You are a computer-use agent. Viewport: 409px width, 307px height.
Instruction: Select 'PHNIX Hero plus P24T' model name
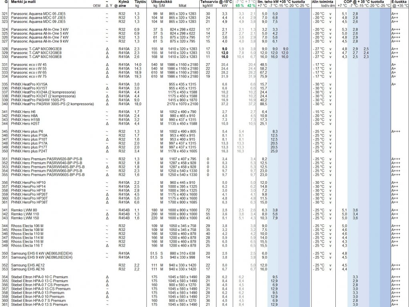point(29,151)
